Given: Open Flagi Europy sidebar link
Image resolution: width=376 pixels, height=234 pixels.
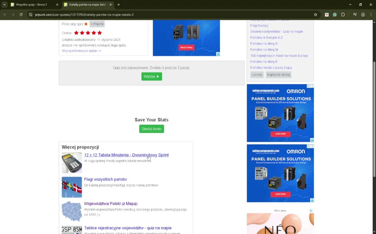Looking at the screenshot, I should point(259,25).
